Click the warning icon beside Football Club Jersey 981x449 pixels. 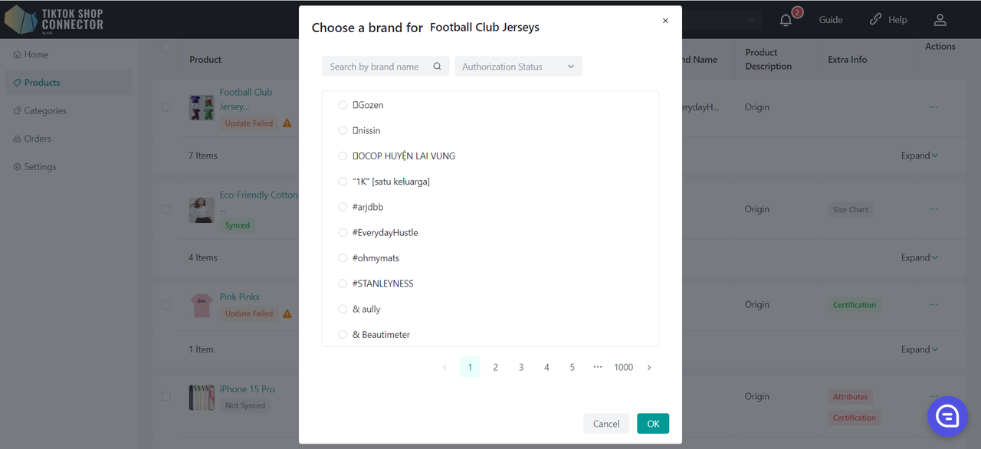(287, 123)
